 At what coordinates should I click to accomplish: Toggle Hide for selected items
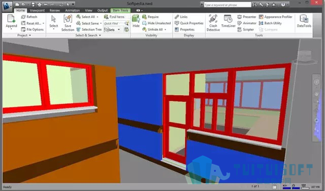click(136, 21)
